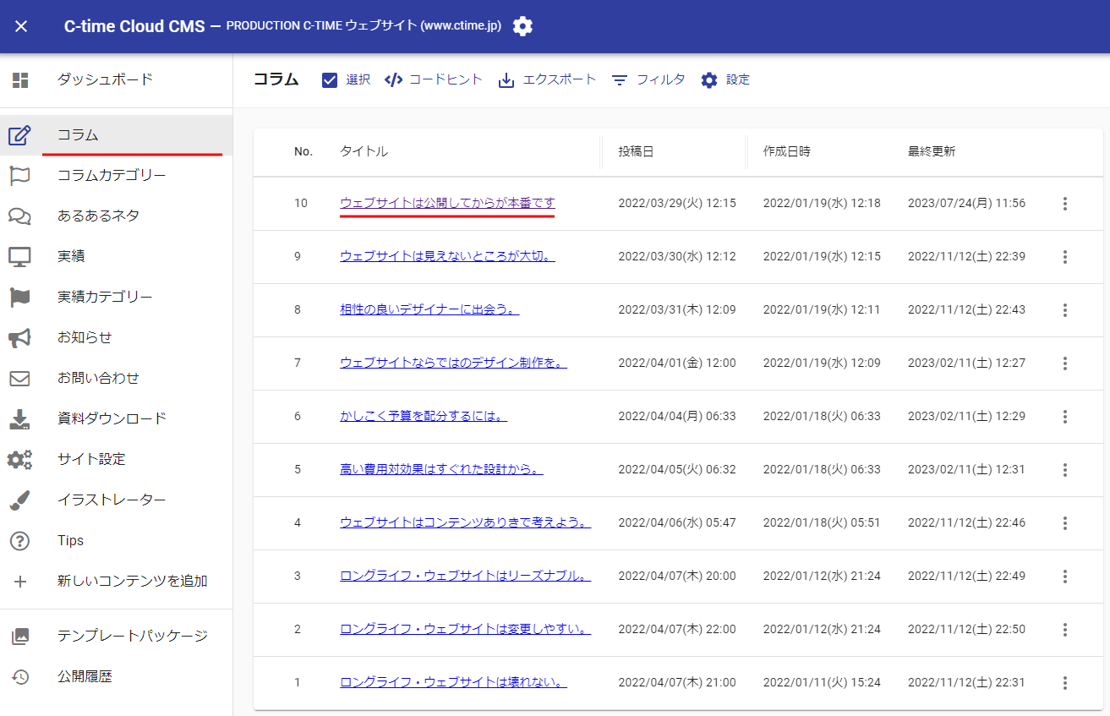Open more options menu for row 2
Screen dimensions: 1110x716
(x=1065, y=630)
